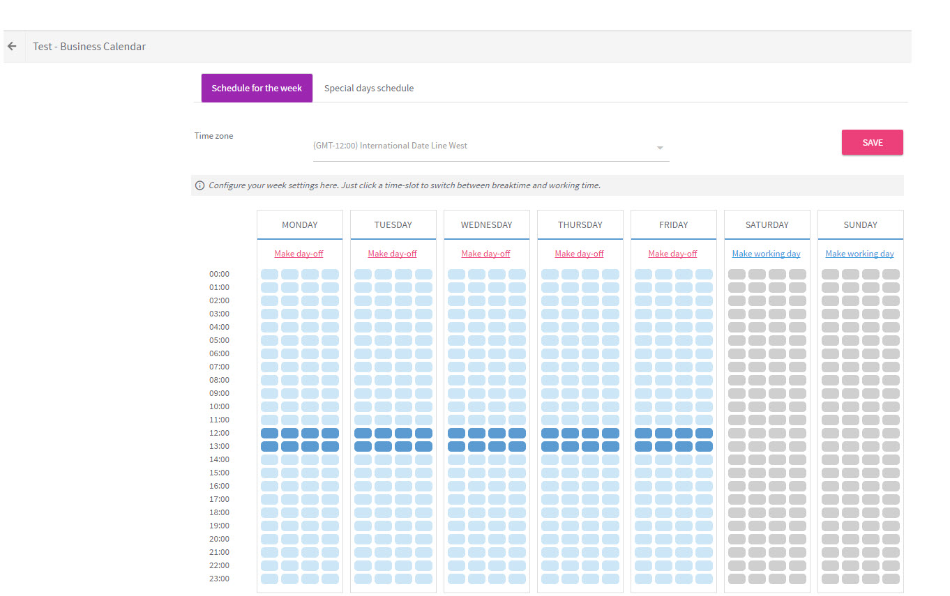Make Friday a day-off

tap(673, 254)
